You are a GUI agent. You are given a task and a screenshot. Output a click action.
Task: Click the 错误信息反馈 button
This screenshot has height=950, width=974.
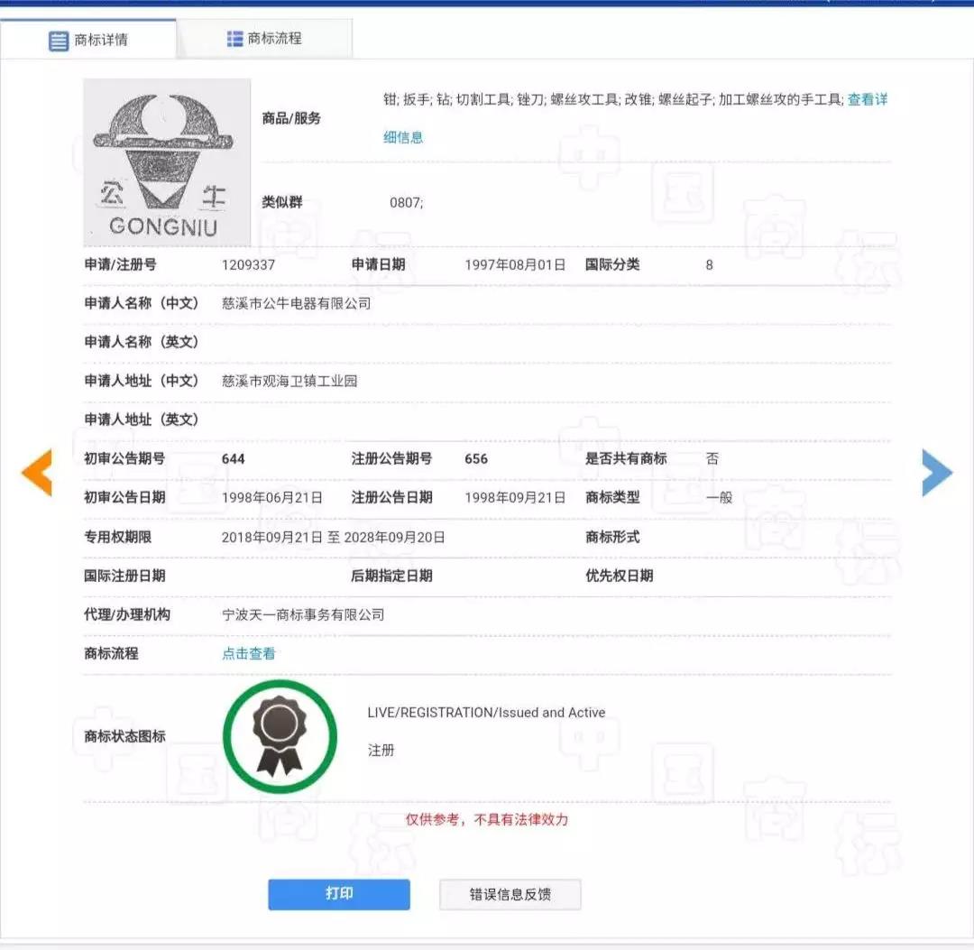510,895
